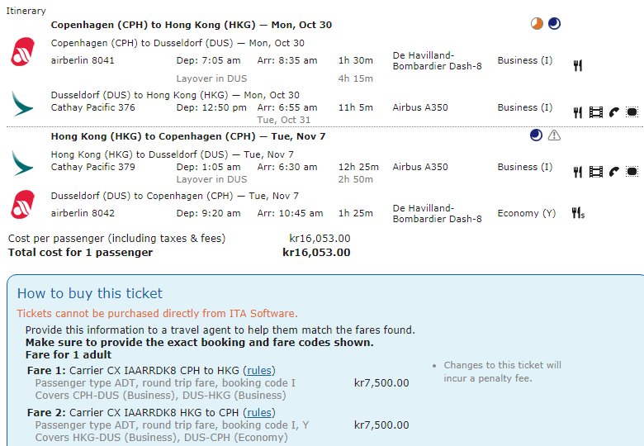
Task: Click the meal icon for airberlin 8041
Action: (x=578, y=65)
